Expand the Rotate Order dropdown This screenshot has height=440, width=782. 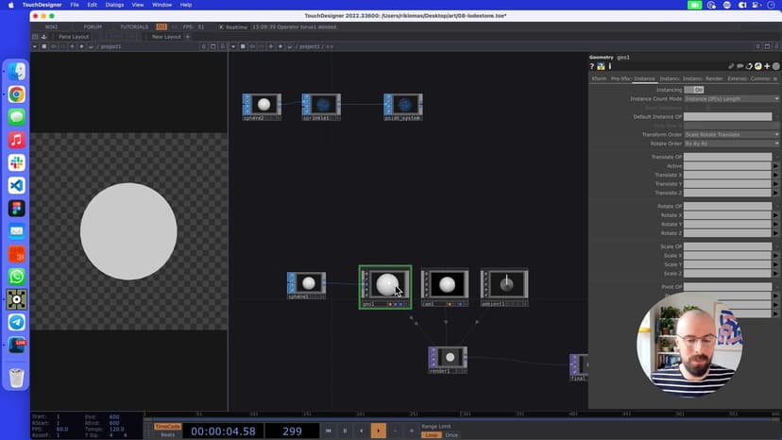point(732,144)
